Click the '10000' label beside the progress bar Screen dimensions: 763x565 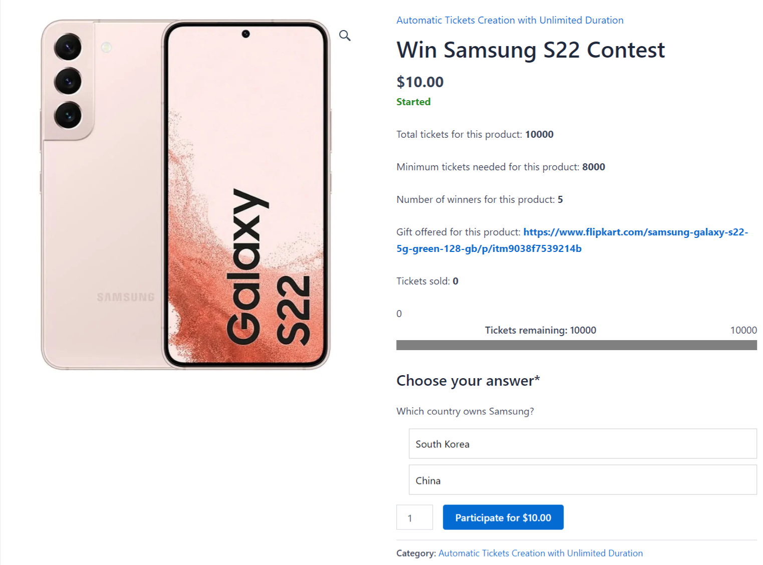(x=743, y=330)
